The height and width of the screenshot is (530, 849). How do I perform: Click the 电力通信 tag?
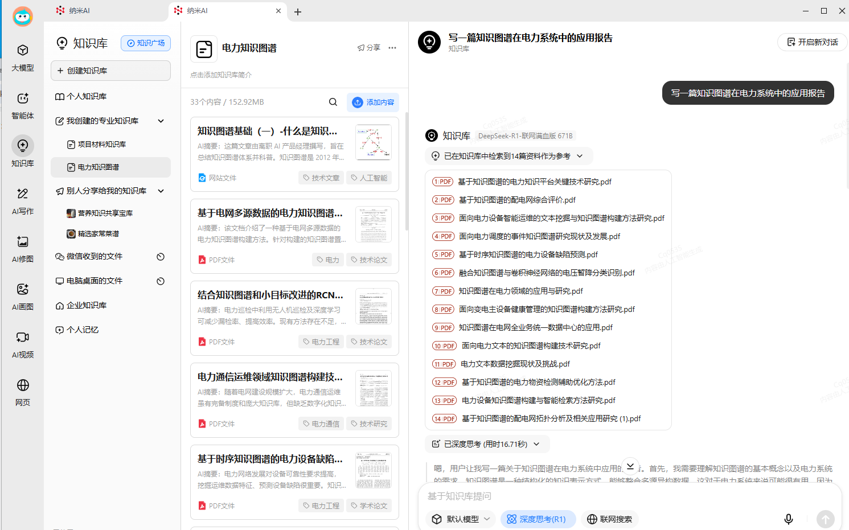321,424
